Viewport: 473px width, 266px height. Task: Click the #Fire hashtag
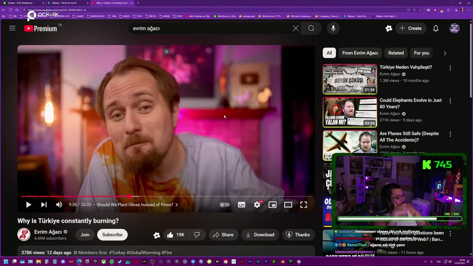pos(167,253)
